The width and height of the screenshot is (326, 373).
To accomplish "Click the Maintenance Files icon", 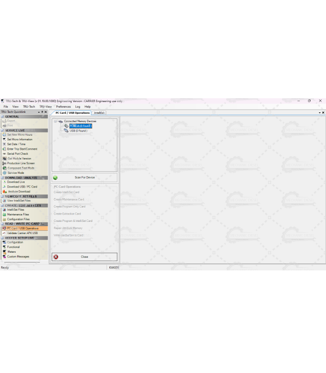I will pos(4,214).
